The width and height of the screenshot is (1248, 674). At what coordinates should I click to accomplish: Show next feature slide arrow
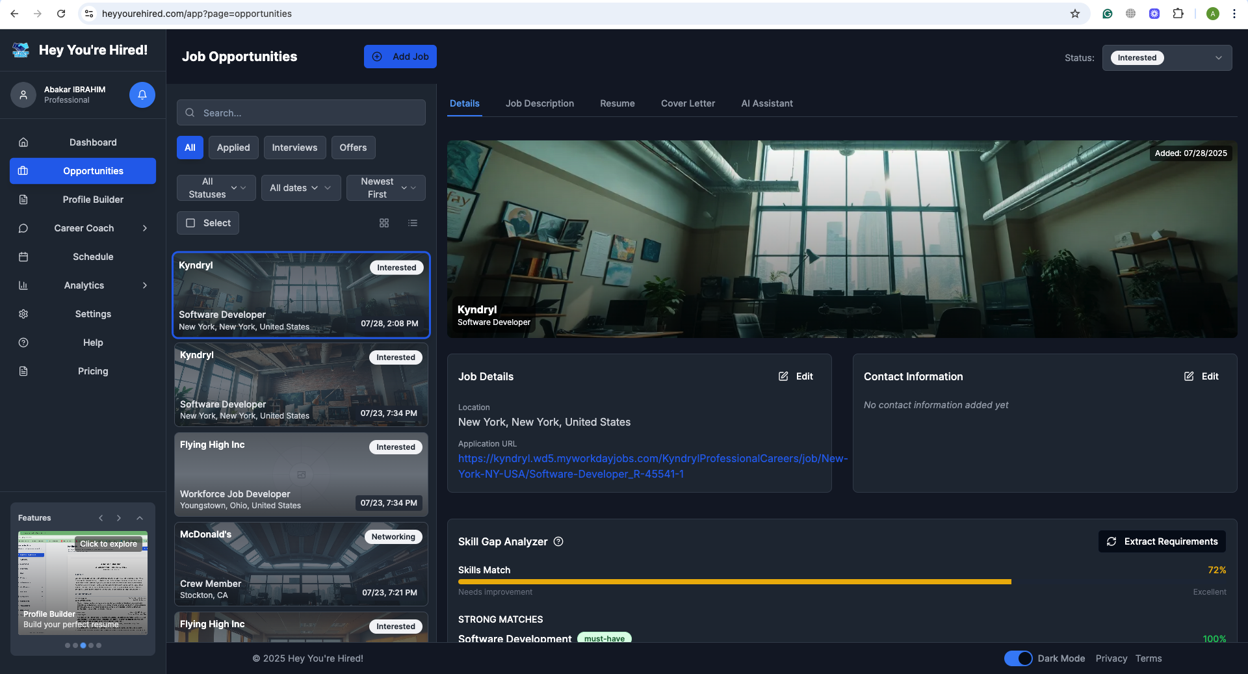coord(119,518)
